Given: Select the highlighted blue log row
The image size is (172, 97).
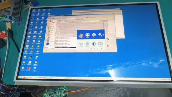Looking at the screenshot, I should point(66,47).
